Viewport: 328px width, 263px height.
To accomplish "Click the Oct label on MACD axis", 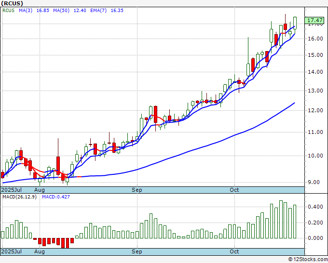I will click(234, 251).
